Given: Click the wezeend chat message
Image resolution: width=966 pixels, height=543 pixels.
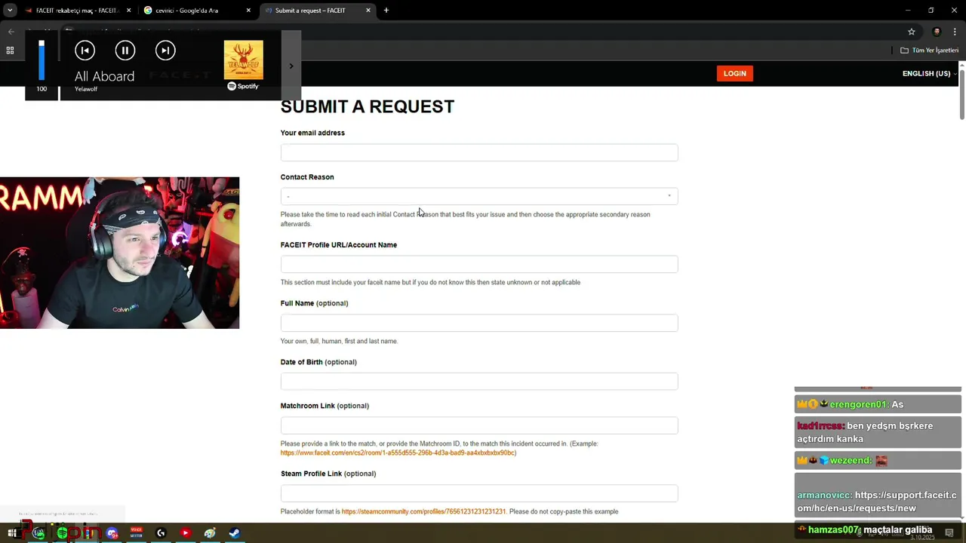Looking at the screenshot, I should 878,460.
